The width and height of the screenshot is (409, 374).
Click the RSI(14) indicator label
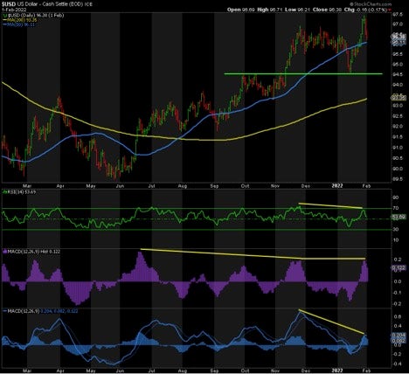point(19,192)
